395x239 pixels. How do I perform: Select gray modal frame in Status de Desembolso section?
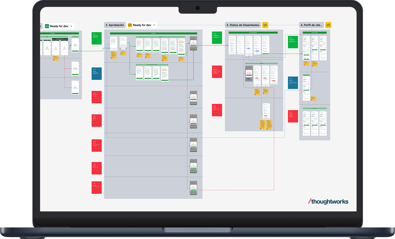[249, 74]
